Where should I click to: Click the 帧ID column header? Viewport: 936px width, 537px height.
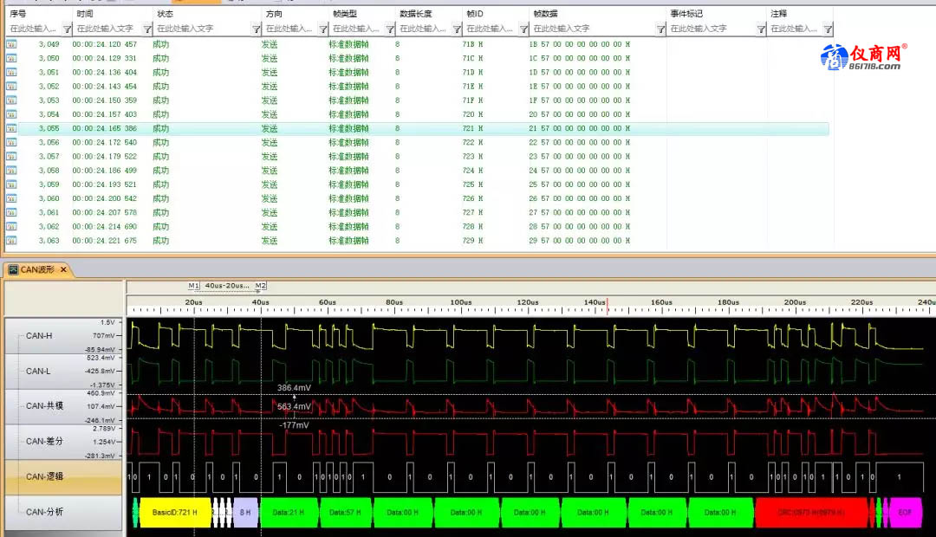(x=475, y=14)
